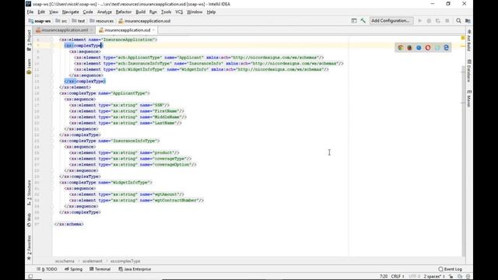This screenshot has width=498, height=280.
Task: Click the 7:20 cursor position indicator
Action: point(384,277)
